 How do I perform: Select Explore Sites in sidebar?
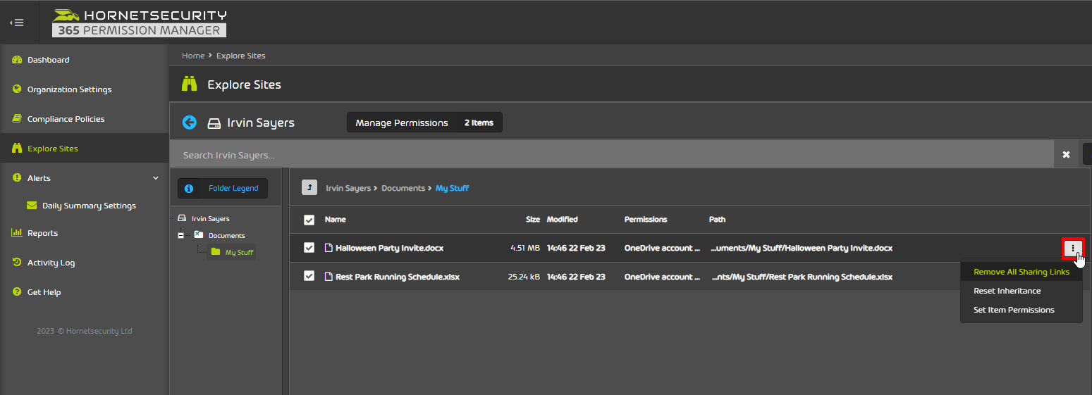pos(53,149)
